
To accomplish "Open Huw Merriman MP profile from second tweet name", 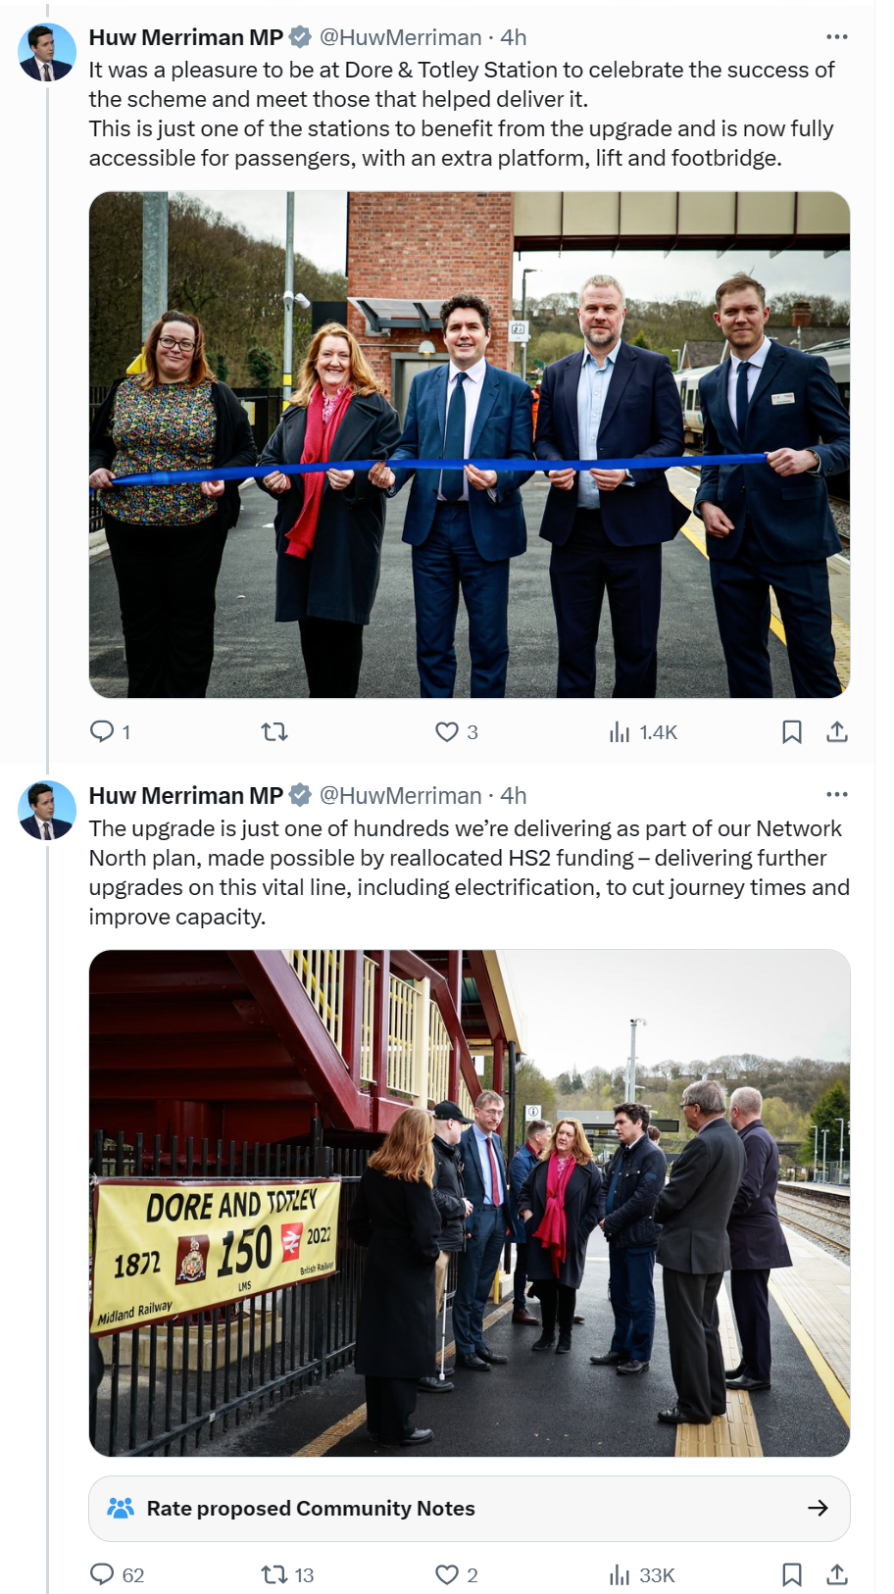I will (186, 795).
